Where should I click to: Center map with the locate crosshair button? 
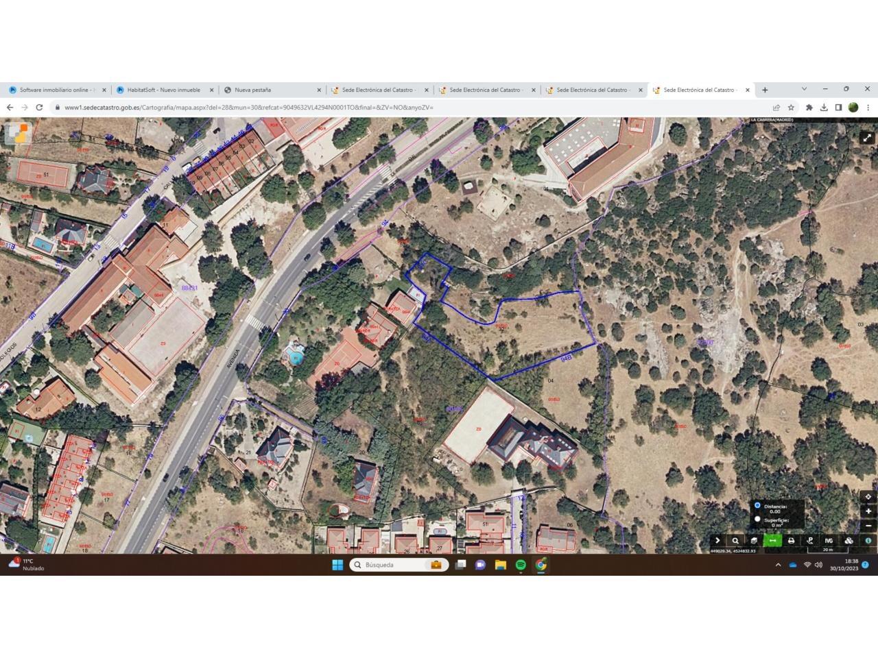click(x=868, y=497)
